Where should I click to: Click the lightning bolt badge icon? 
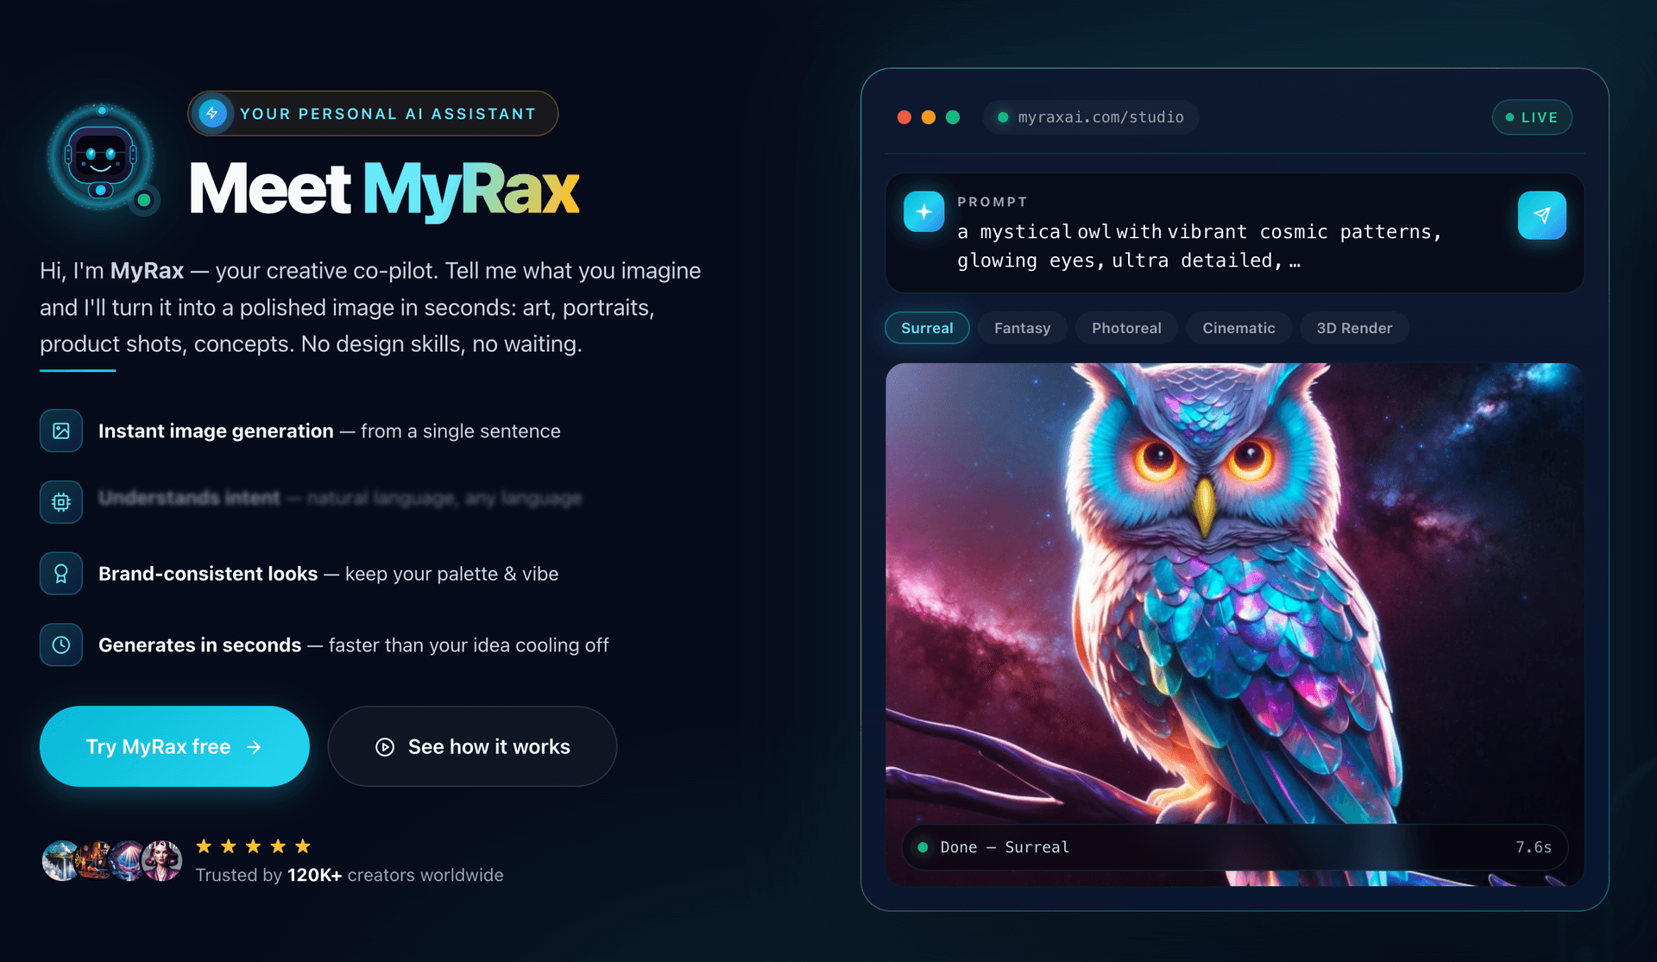click(x=212, y=114)
